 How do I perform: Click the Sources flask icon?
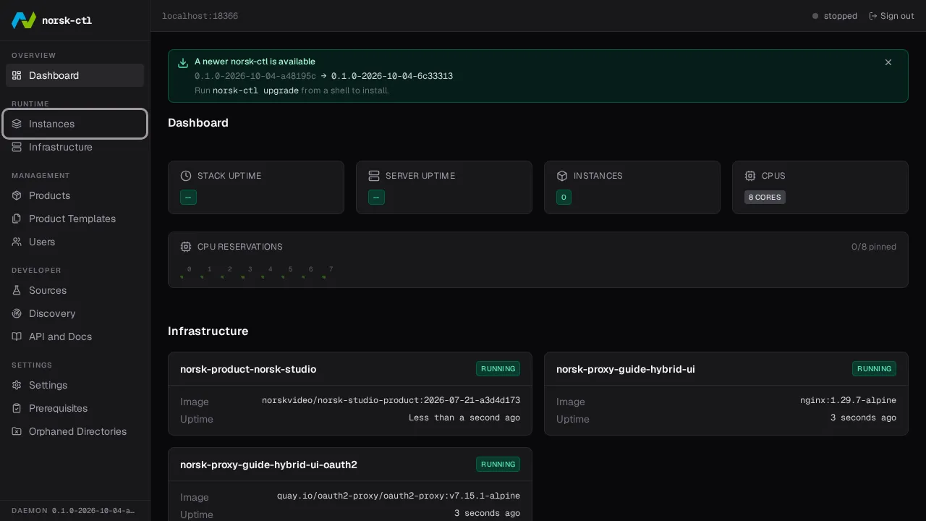17,290
